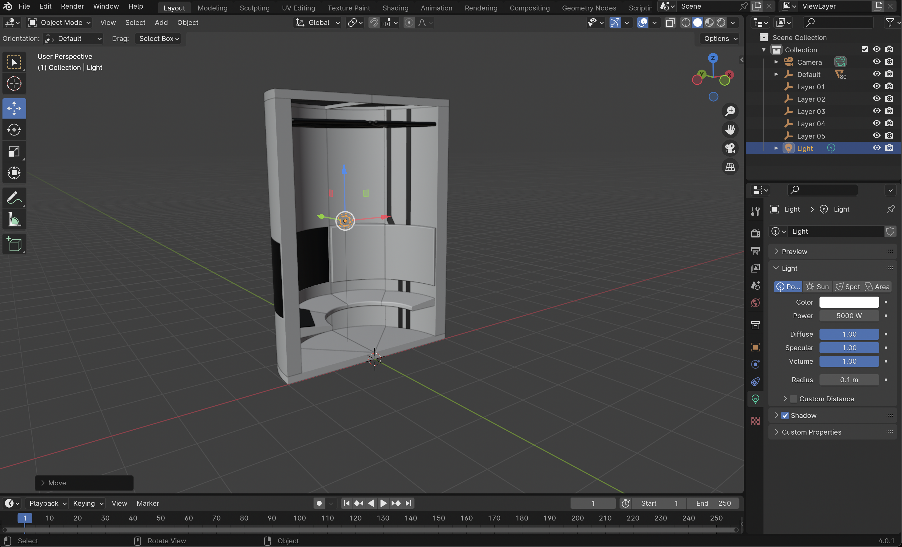902x547 pixels.
Task: Select the Rotate tool in toolbar
Action: tap(14, 130)
